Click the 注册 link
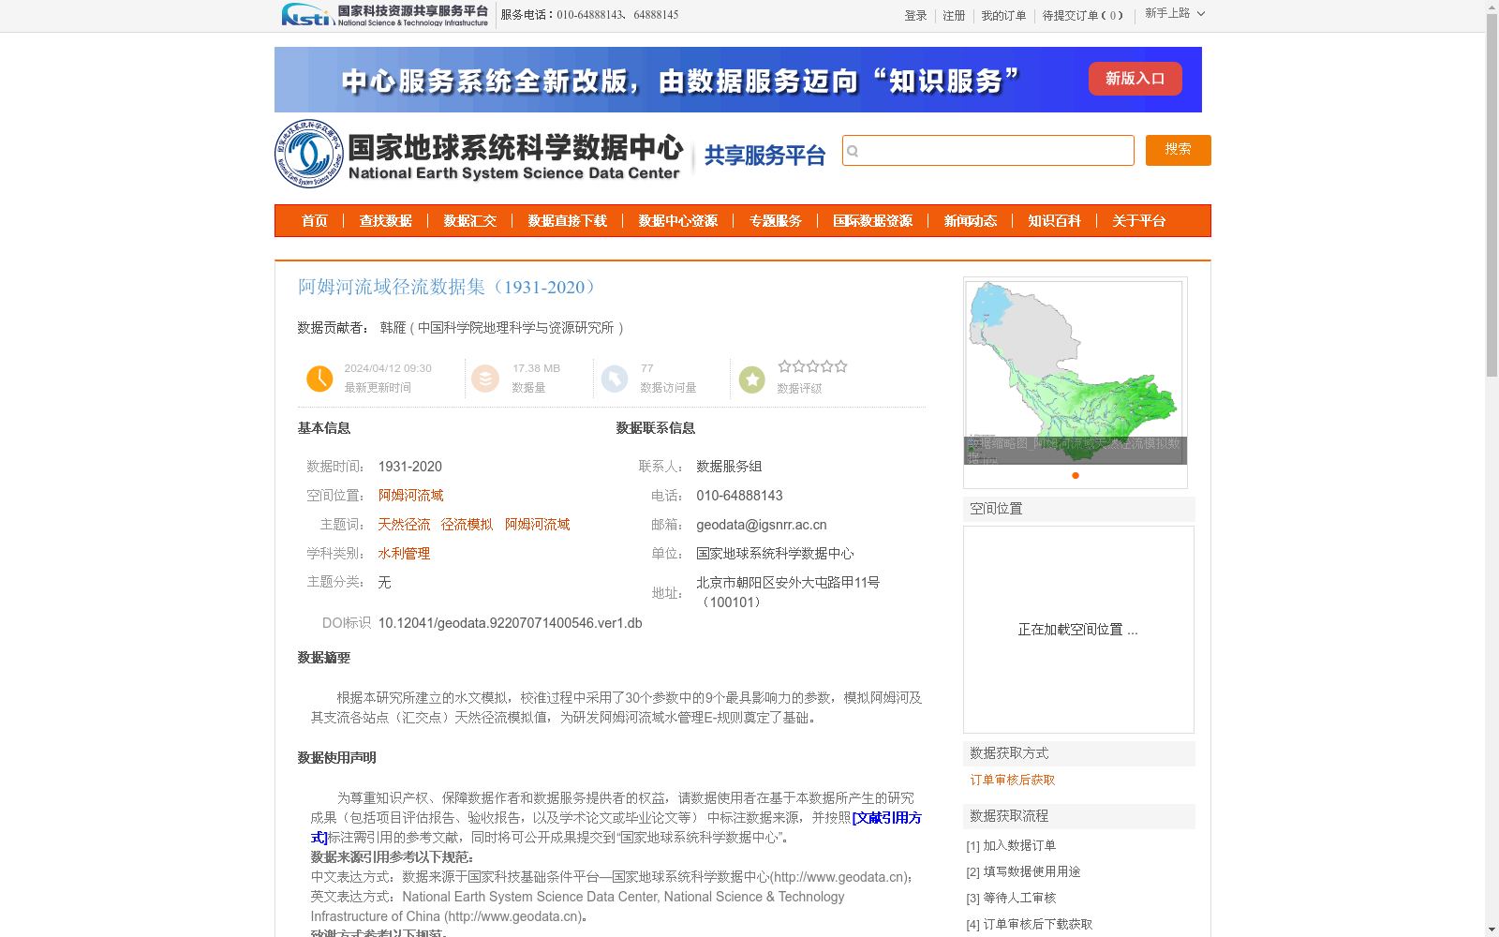 coord(954,16)
